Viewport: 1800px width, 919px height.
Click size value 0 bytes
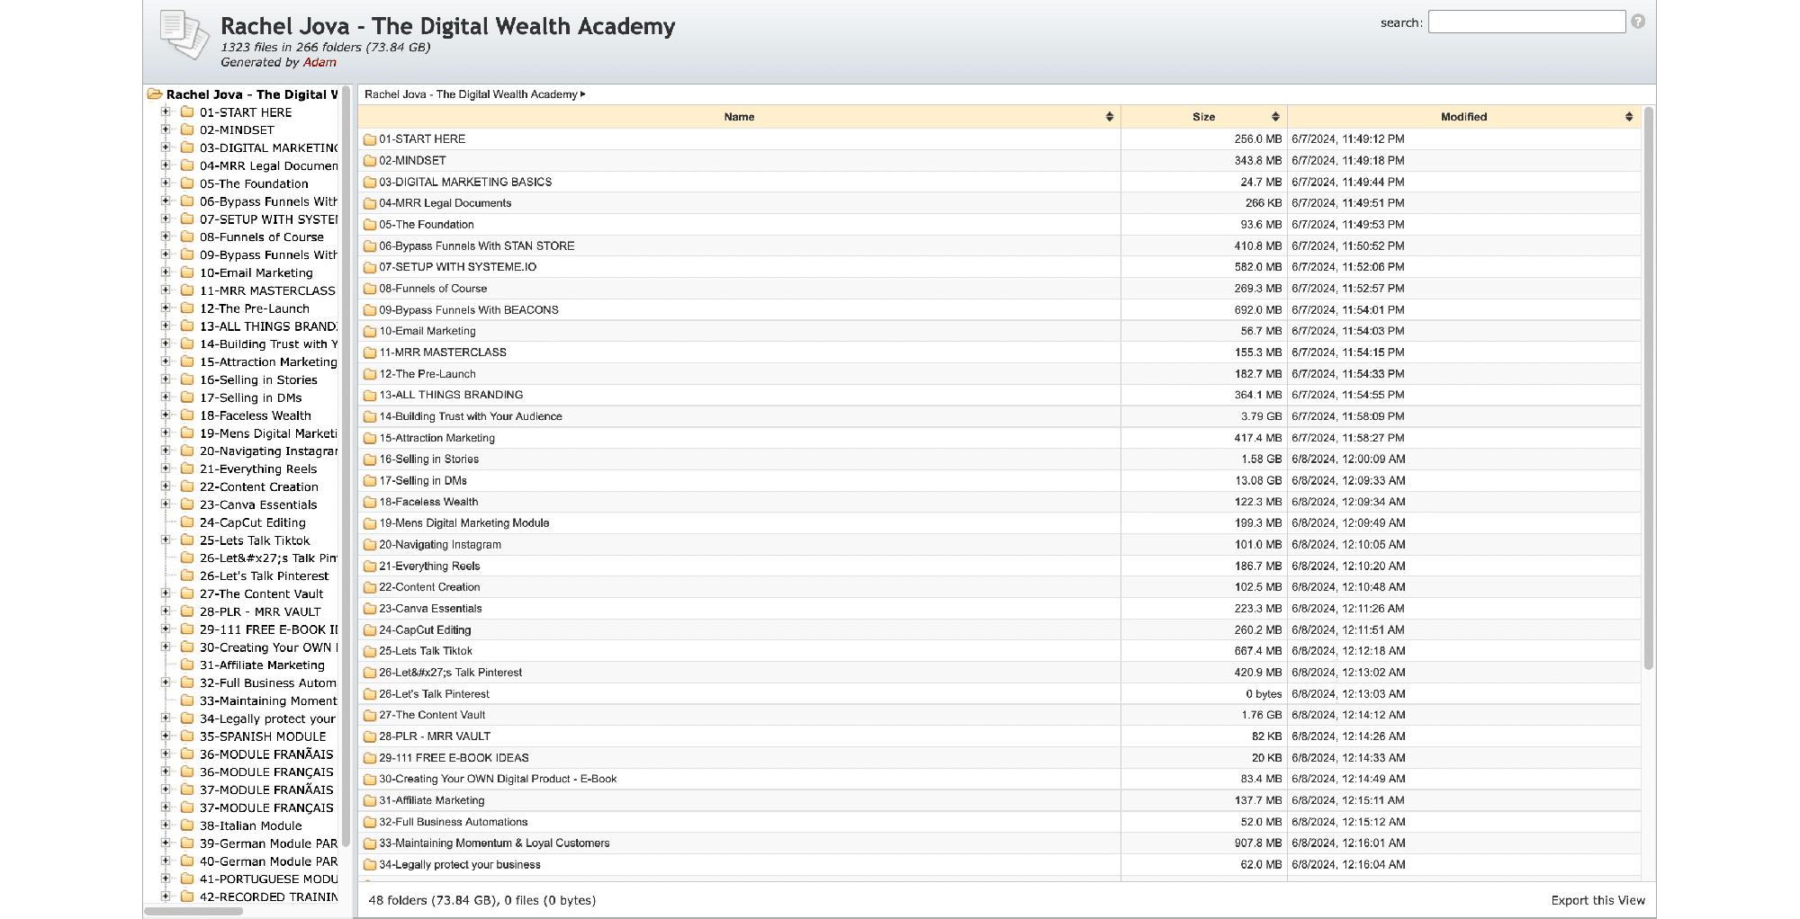1264,694
